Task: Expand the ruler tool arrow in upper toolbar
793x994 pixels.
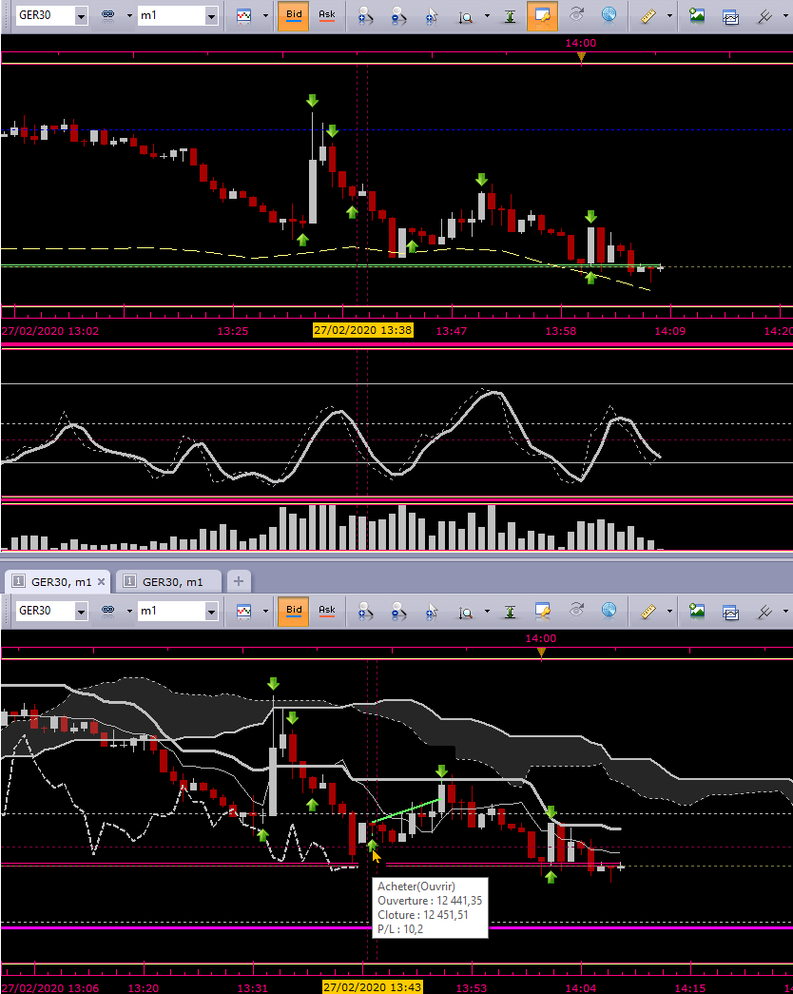Action: pos(669,16)
